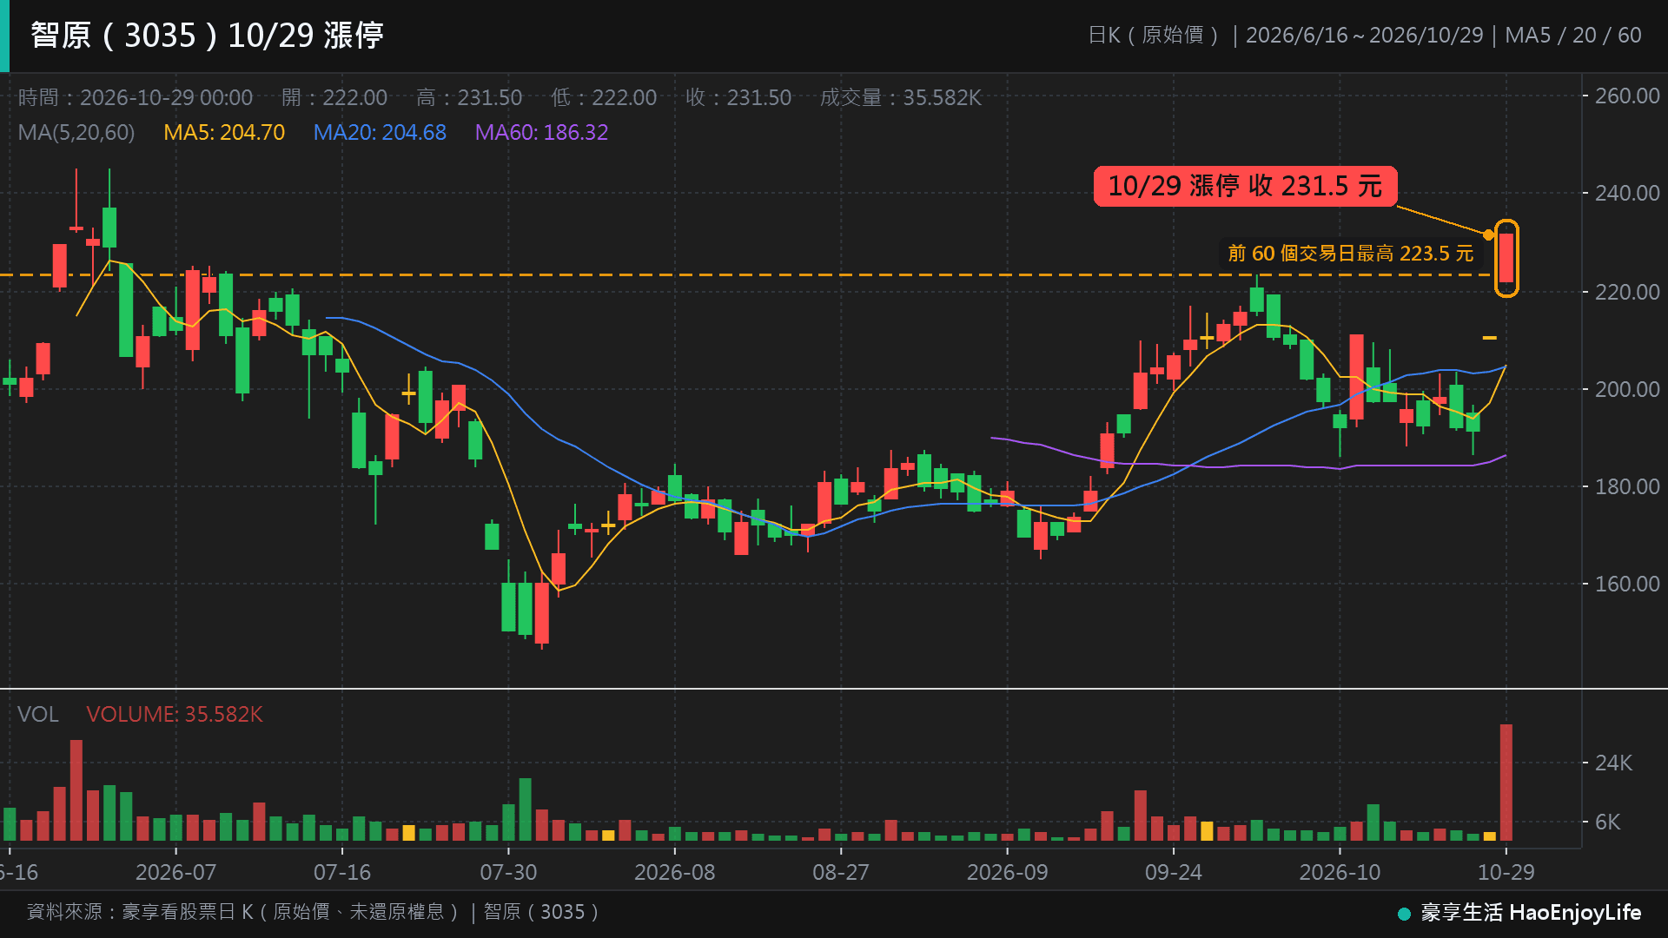Click the 240.00 price axis label
1668x938 pixels.
tap(1627, 193)
